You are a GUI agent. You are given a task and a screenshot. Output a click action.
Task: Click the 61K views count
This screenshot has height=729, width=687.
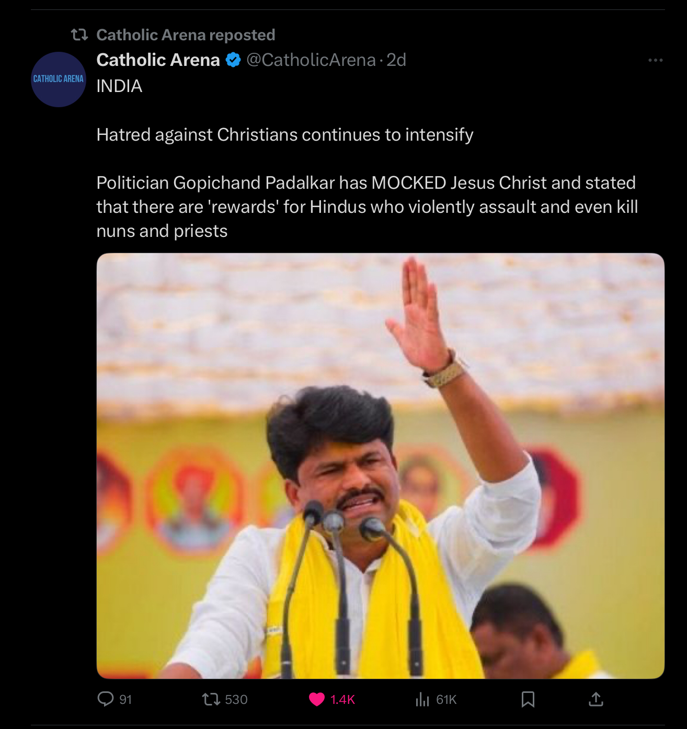pyautogui.click(x=446, y=700)
